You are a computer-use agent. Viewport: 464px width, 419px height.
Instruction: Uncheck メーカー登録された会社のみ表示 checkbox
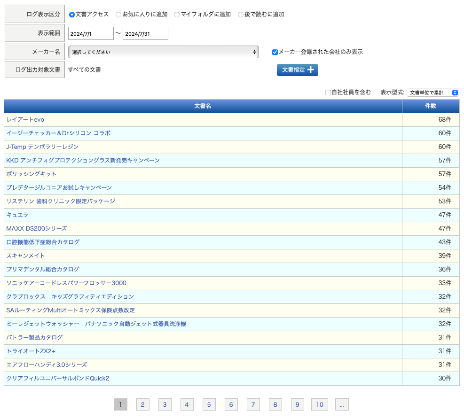click(x=275, y=52)
